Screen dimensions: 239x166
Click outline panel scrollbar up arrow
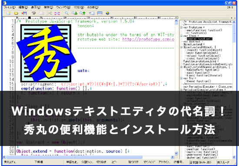(234, 22)
